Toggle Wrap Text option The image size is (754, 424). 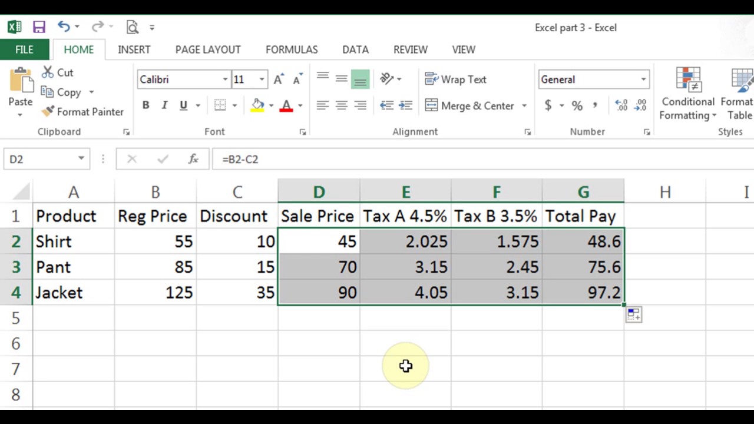pyautogui.click(x=456, y=79)
